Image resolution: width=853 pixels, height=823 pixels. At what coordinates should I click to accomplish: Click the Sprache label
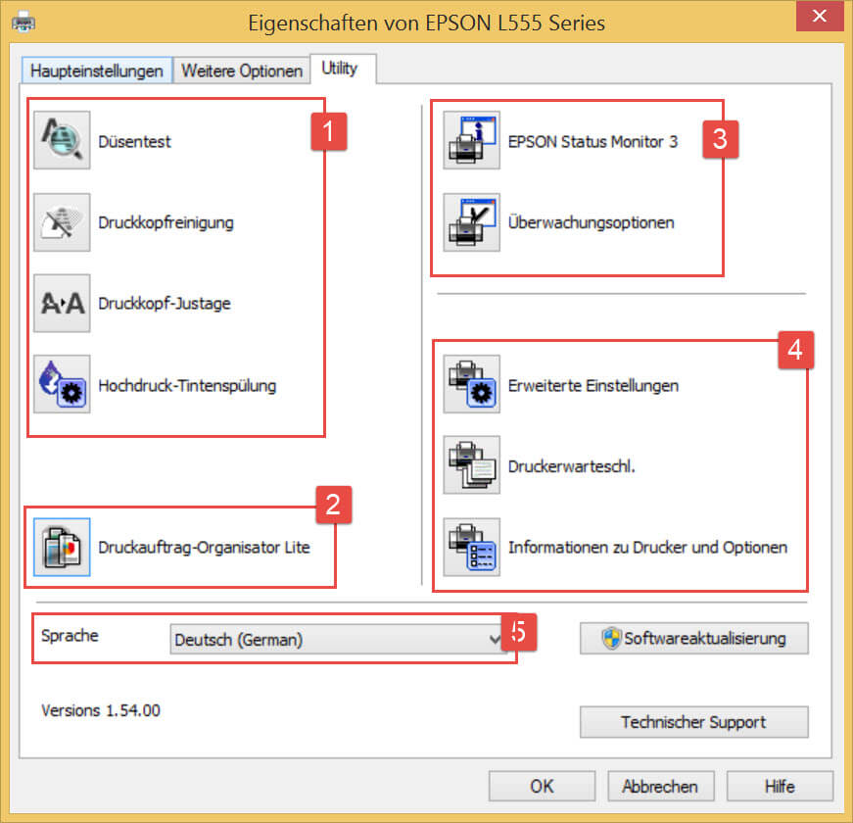[70, 635]
